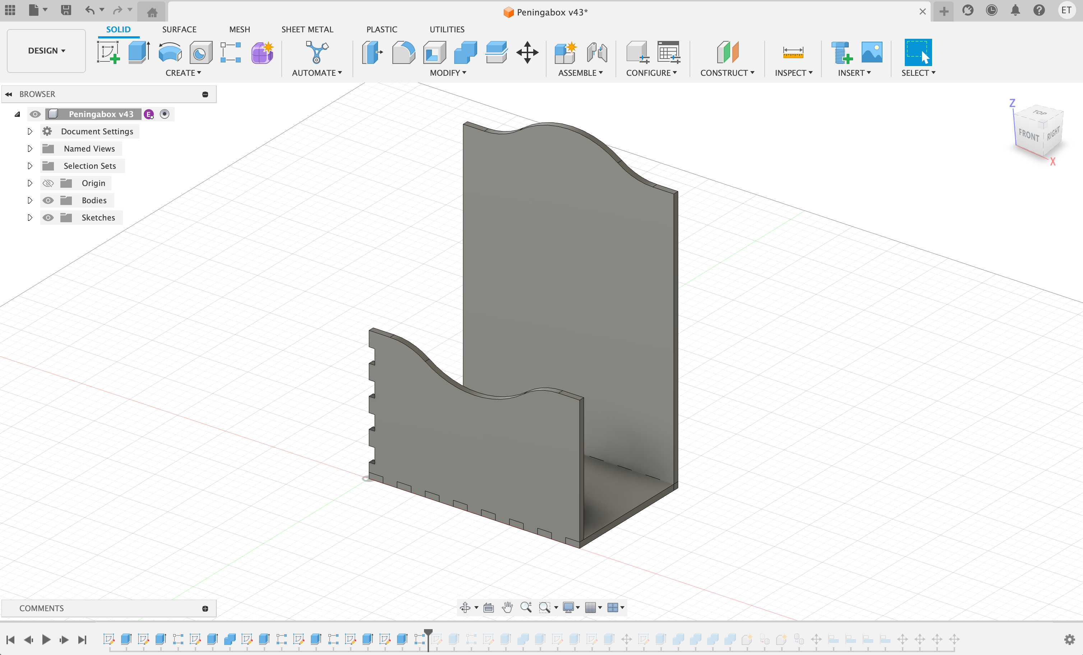Click the Offset Plane construct icon
The width and height of the screenshot is (1083, 655).
coord(727,52)
